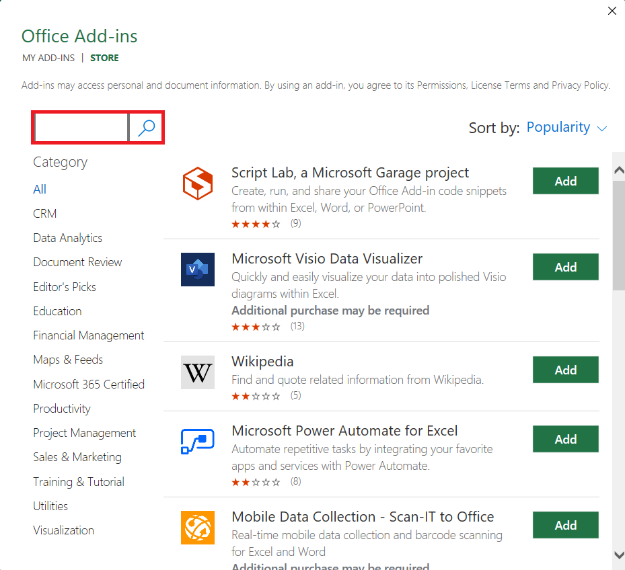Select Sales & Marketing category
Viewport: 625px width, 570px height.
pyautogui.click(x=77, y=457)
